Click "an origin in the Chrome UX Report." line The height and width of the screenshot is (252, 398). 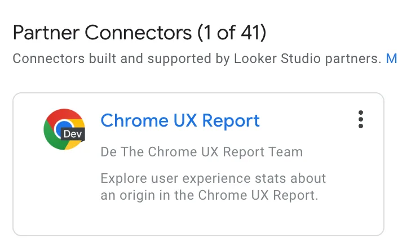click(210, 196)
